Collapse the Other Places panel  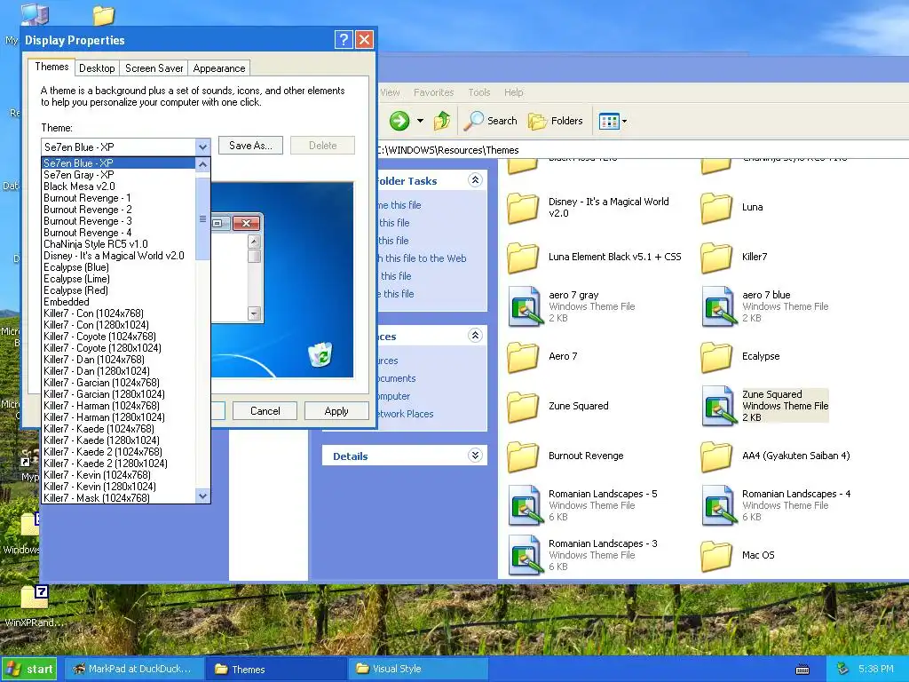475,335
